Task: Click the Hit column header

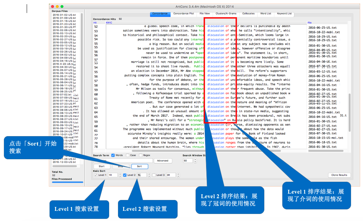Action: click(x=95, y=23)
